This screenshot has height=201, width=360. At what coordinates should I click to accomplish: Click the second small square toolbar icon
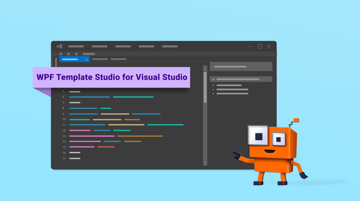(69, 54)
